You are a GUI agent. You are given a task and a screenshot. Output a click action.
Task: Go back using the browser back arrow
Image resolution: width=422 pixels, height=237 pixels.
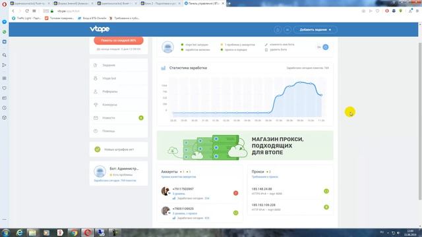(13, 11)
